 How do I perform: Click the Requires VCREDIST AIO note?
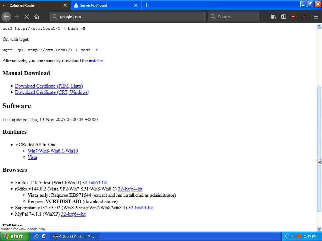tap(73, 202)
